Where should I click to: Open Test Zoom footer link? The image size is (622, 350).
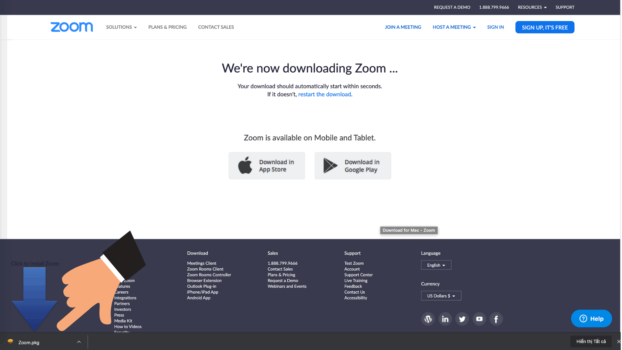[354, 263]
